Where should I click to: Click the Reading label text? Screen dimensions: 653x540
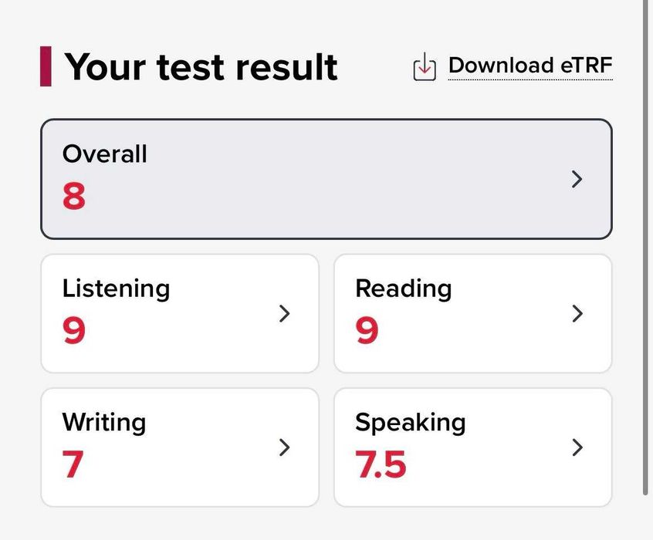pyautogui.click(x=403, y=289)
